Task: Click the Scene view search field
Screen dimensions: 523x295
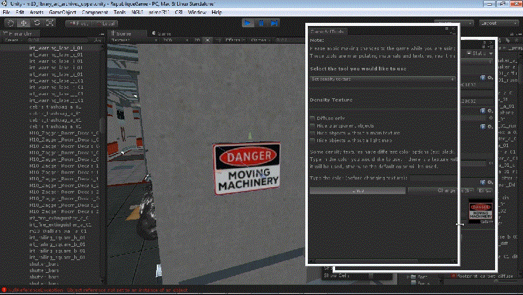Action: [289, 41]
